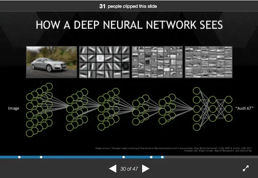Viewport: 258px width, 178px height.
Task: Select the fourth white marker on the progress bar
Action: 151,157
